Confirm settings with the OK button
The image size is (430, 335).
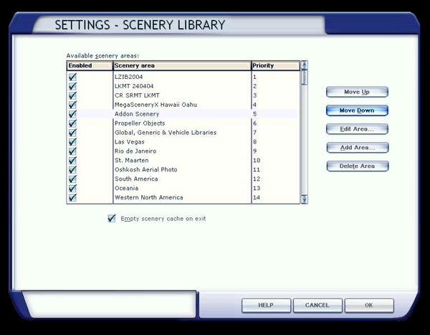pos(369,306)
